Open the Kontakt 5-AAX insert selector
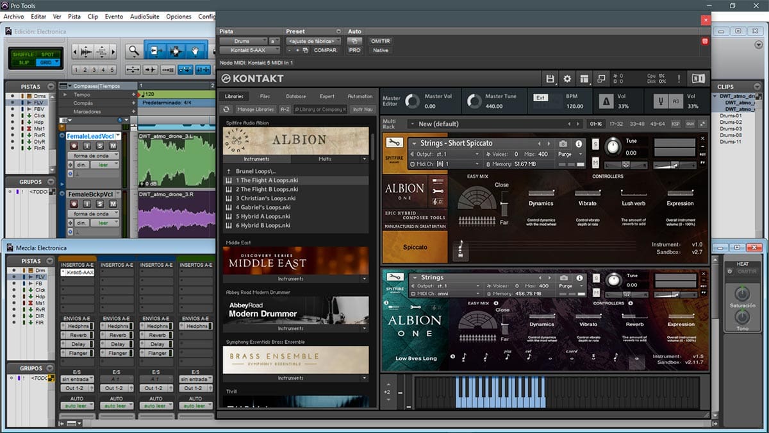769x433 pixels. point(251,50)
